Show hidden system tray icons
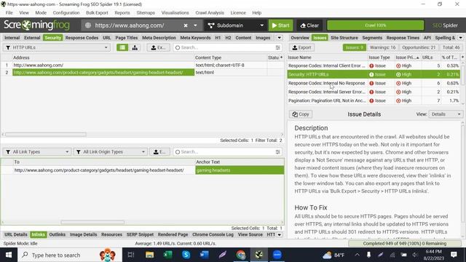The image size is (466, 262). tap(358, 255)
